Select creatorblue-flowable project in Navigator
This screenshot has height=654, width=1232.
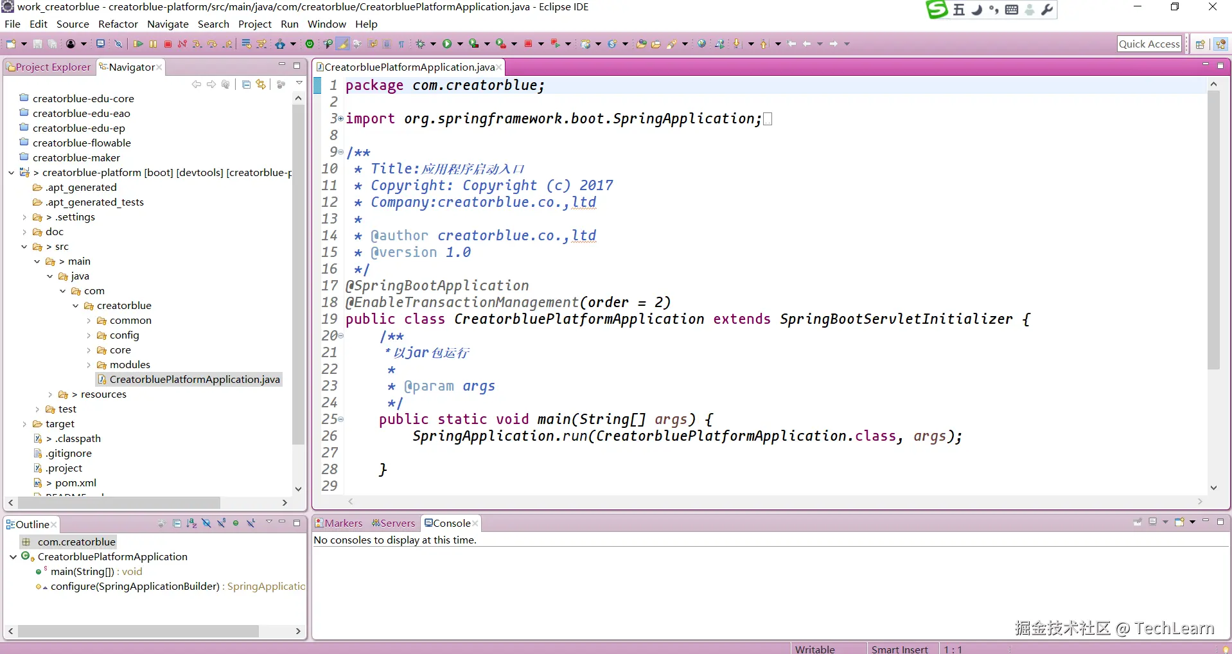82,143
